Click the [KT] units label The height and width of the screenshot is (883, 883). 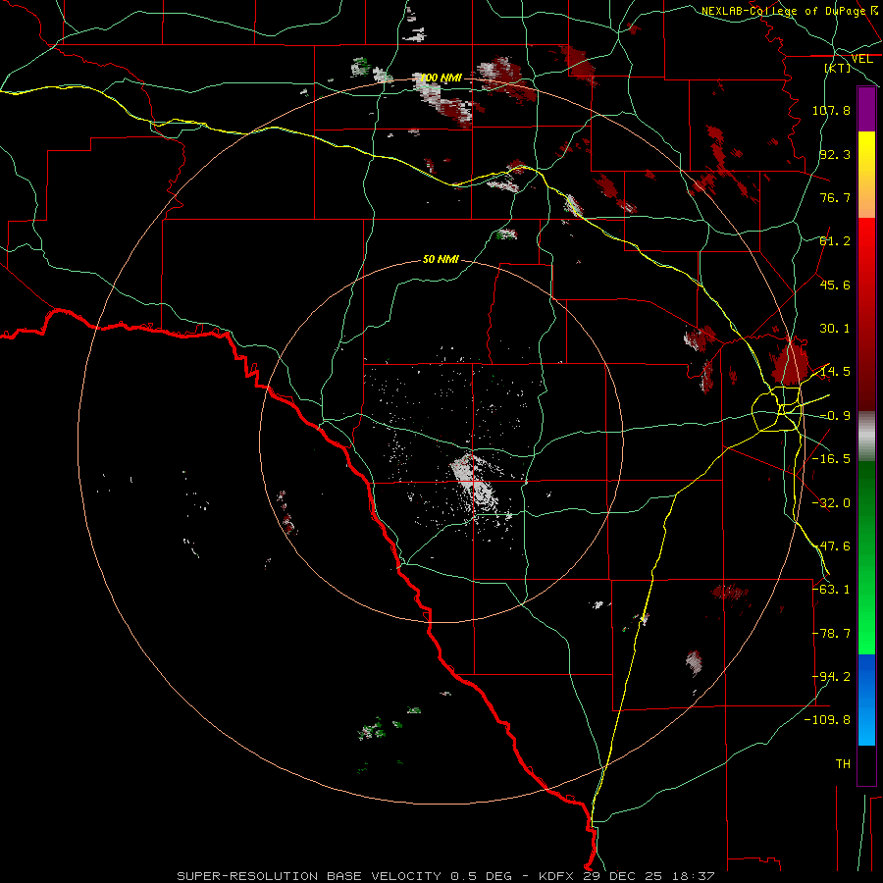[837, 68]
